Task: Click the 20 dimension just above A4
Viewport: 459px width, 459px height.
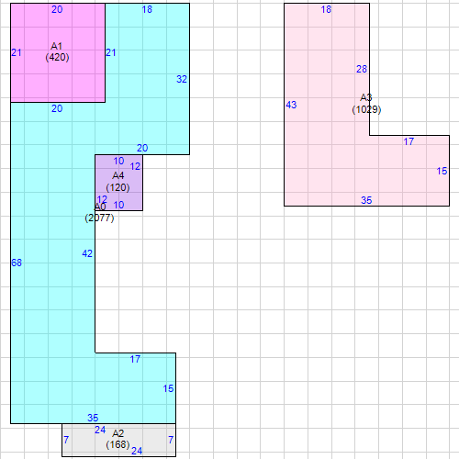Action: 142,148
